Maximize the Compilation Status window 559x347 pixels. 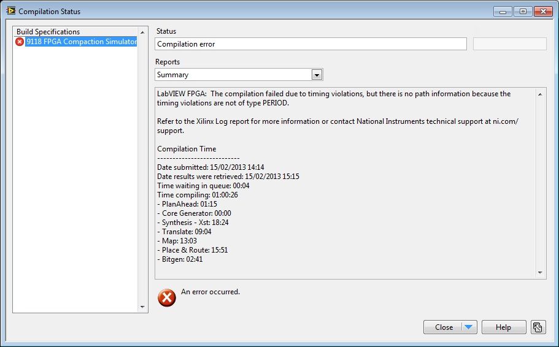point(523,12)
